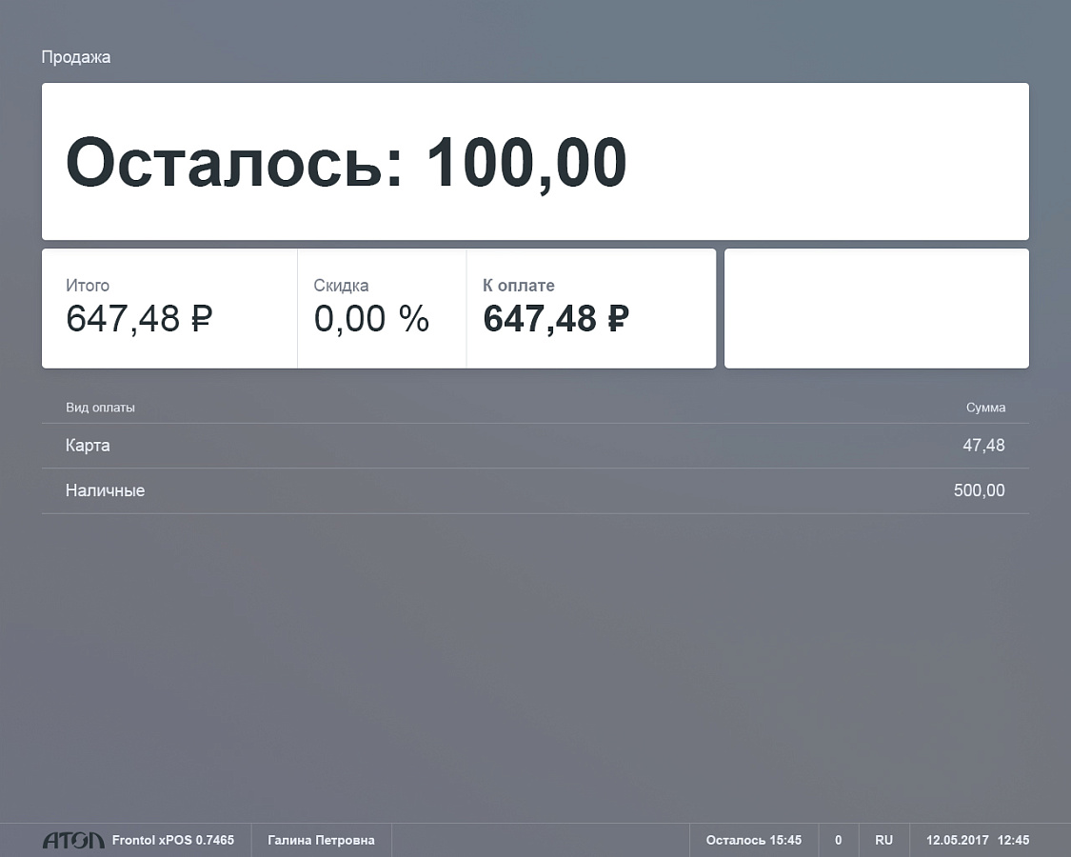
Task: Click the Продажа screen title
Action: [76, 57]
